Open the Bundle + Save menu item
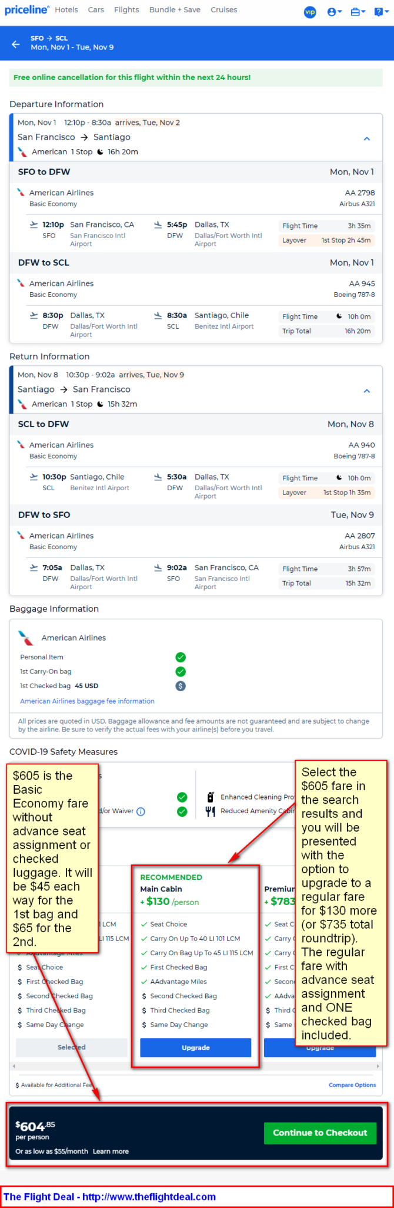Screen dimensions: 394x1208 point(175,10)
